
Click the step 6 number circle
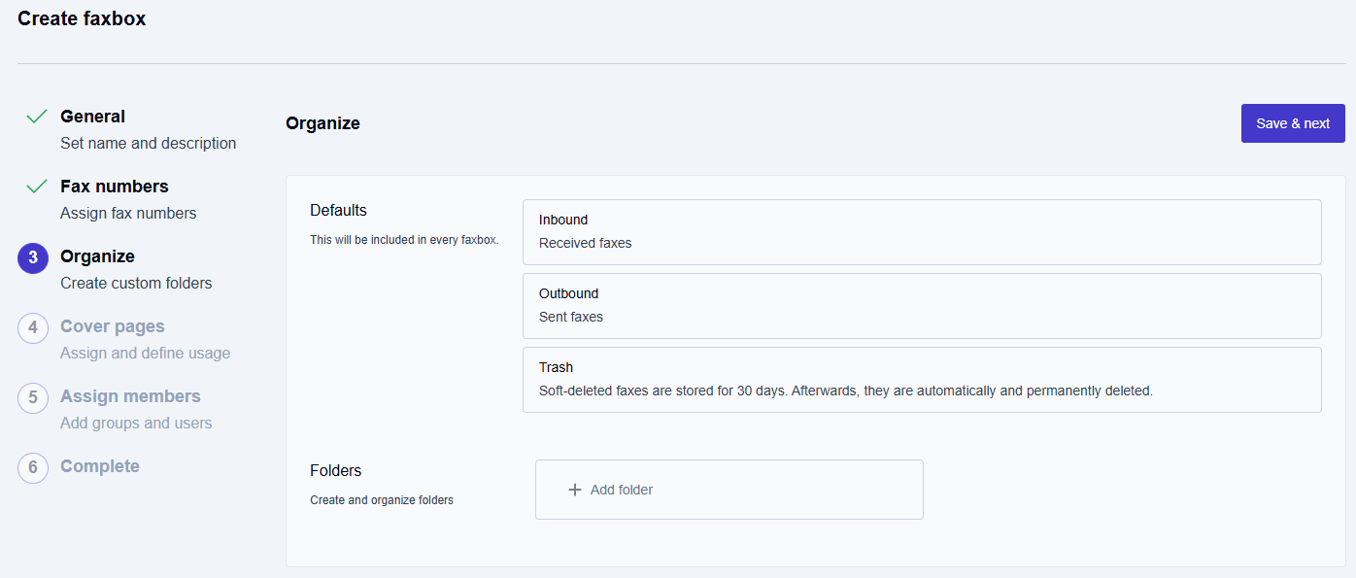(33, 467)
